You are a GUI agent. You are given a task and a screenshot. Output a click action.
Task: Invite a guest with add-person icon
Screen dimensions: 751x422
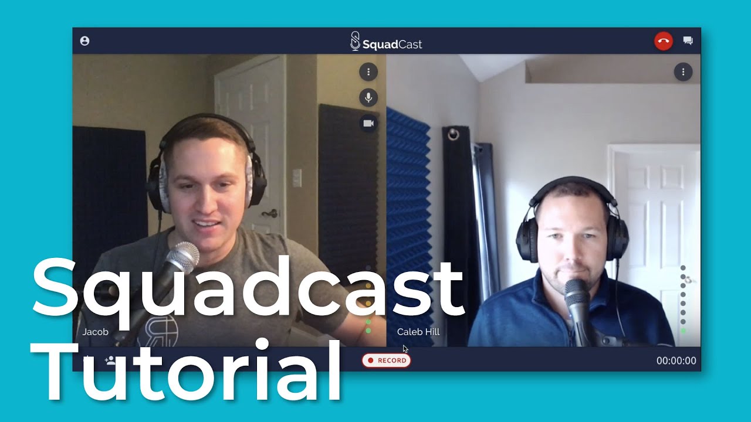(x=110, y=360)
